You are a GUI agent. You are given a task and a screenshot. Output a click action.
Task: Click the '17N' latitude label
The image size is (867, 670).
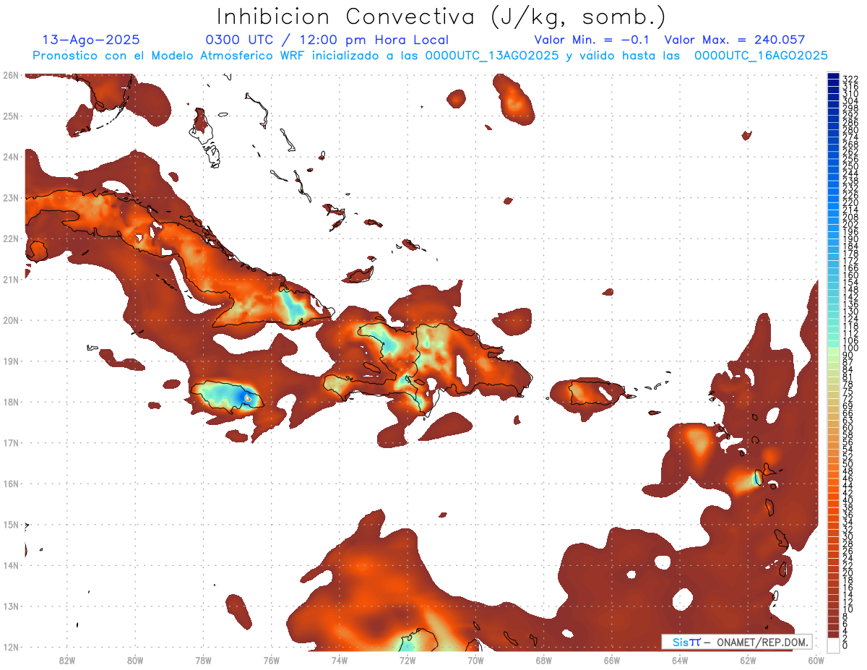click(10, 442)
